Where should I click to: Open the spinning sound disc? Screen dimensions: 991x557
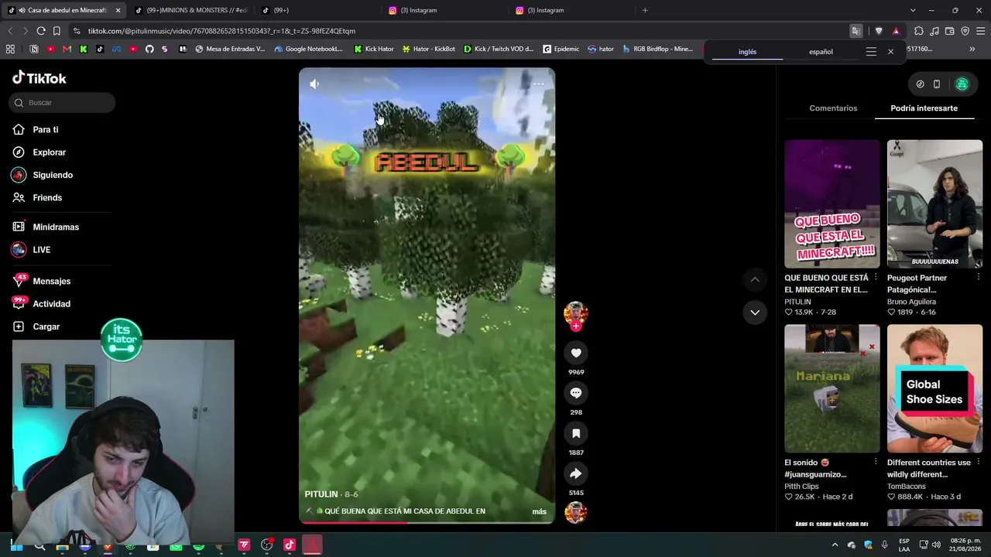[x=575, y=512]
